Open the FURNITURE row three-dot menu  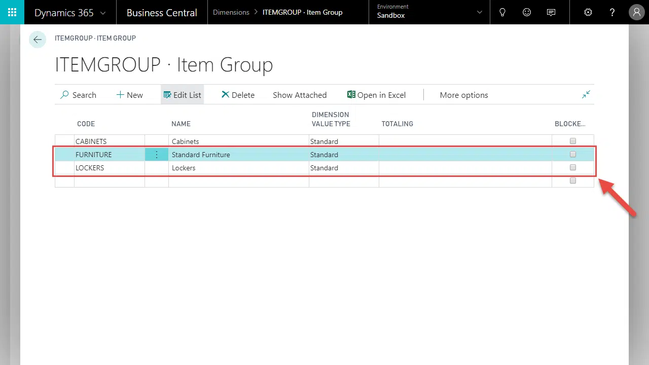click(x=157, y=155)
